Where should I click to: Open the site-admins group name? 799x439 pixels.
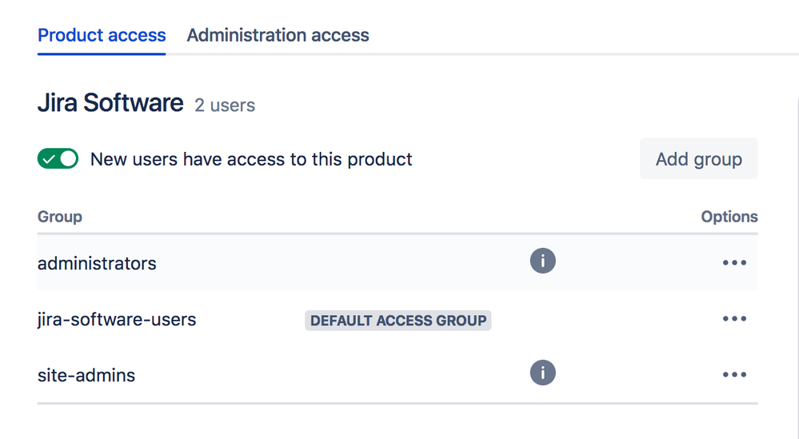click(x=86, y=375)
